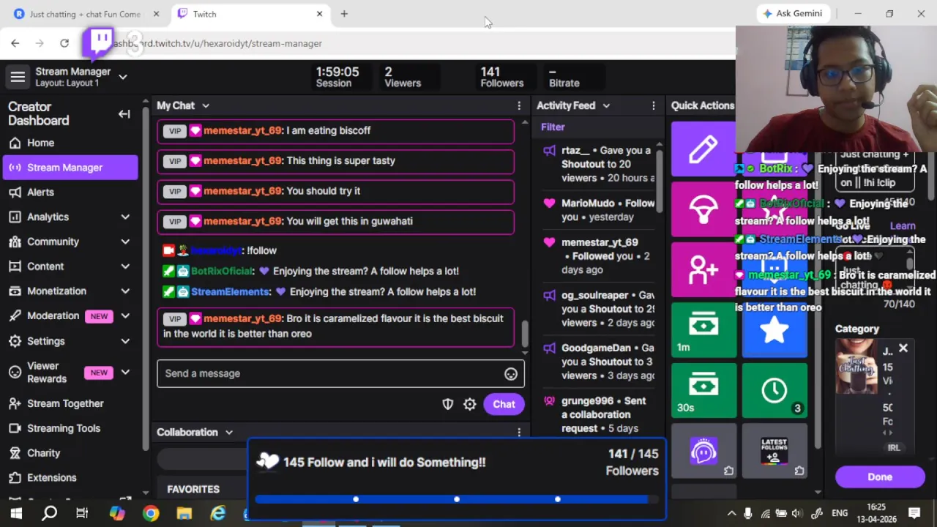Collapse the Creator Dashboard sidebar
937x527 pixels.
[x=124, y=113]
